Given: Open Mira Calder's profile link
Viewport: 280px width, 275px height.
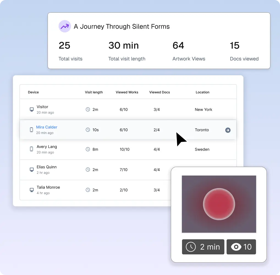Looking at the screenshot, I should coord(46,127).
